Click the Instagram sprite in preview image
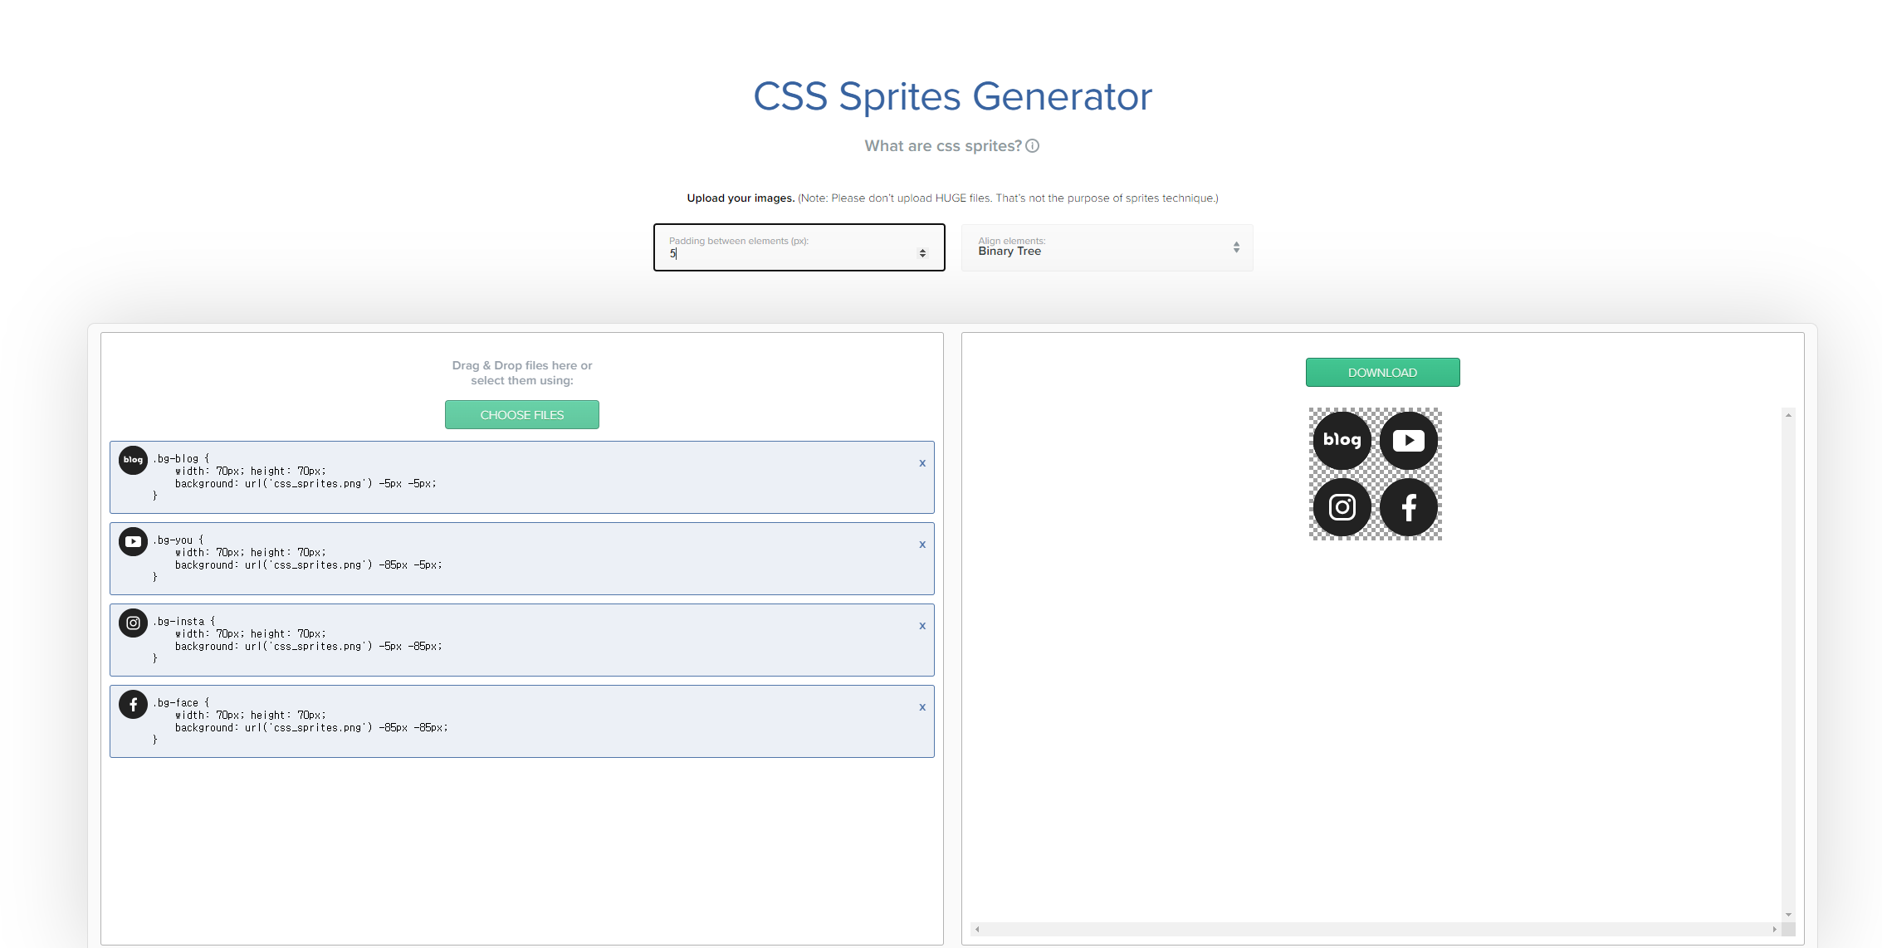 [1342, 506]
